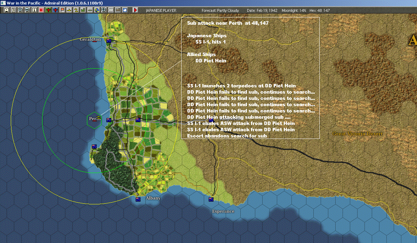Click the floppy disk save game icon
417x243 pixels.
pos(7,10)
